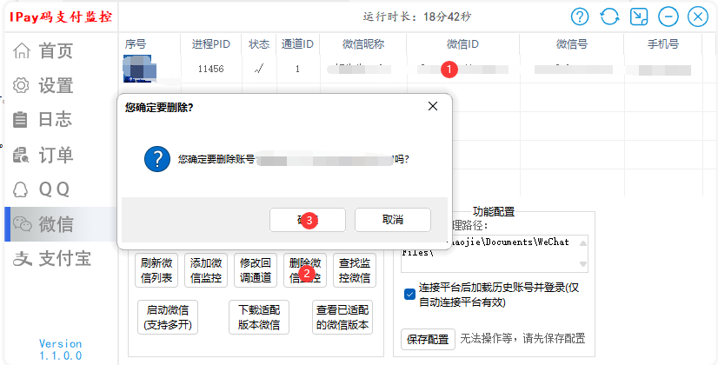
Task: Click the 支 icon beside 支付宝
Action: [x=22, y=259]
